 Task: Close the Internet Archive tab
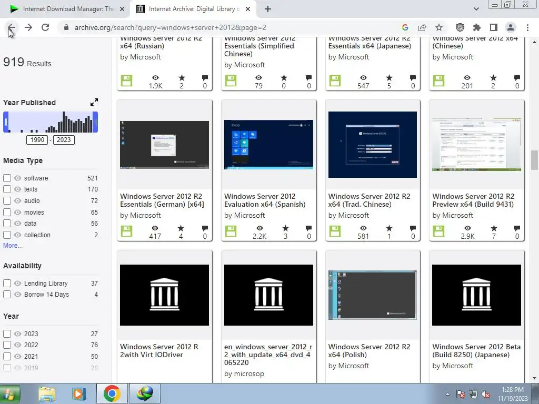tap(248, 9)
